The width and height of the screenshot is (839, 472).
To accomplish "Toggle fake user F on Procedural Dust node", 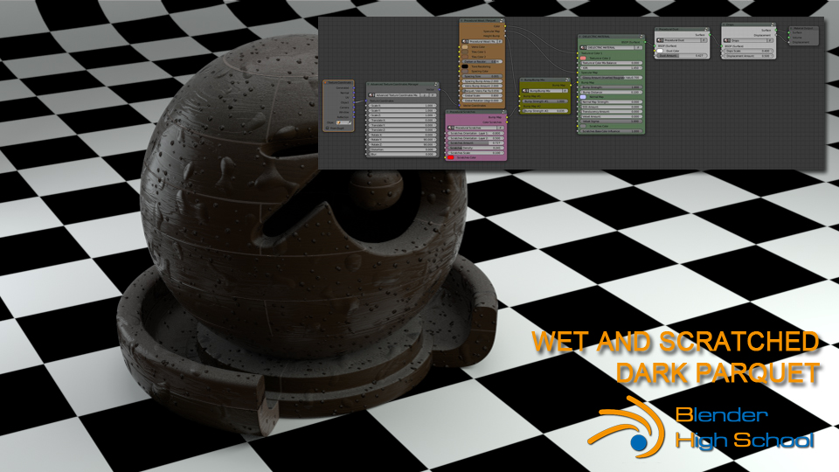I will click(704, 40).
